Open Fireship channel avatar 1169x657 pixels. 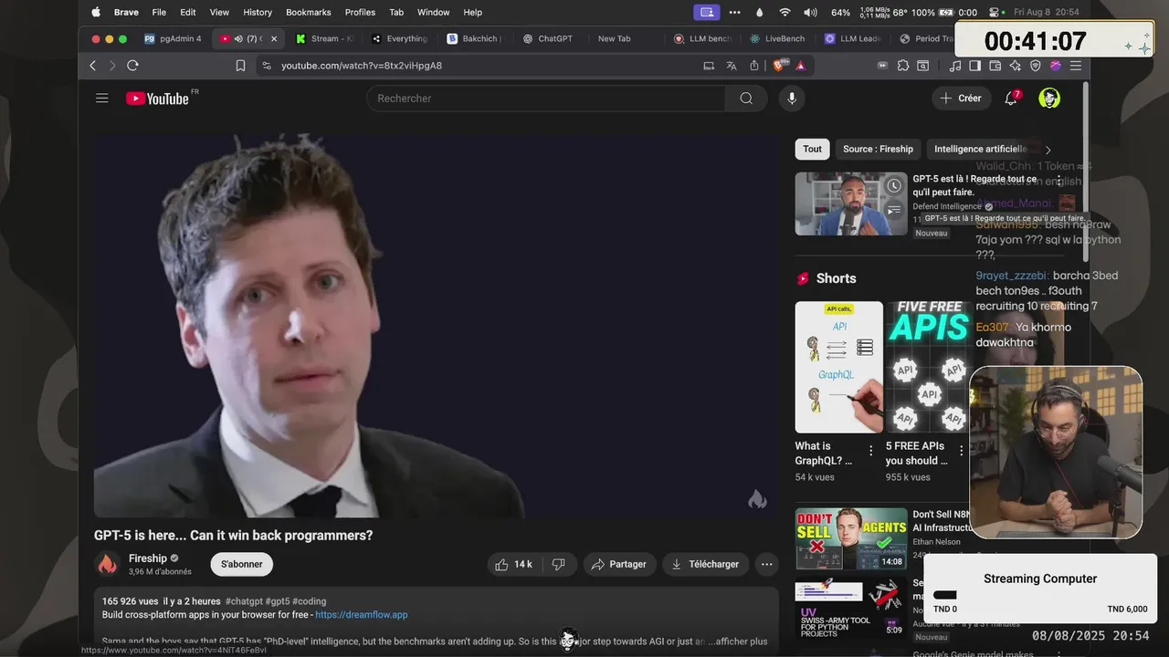(x=108, y=564)
